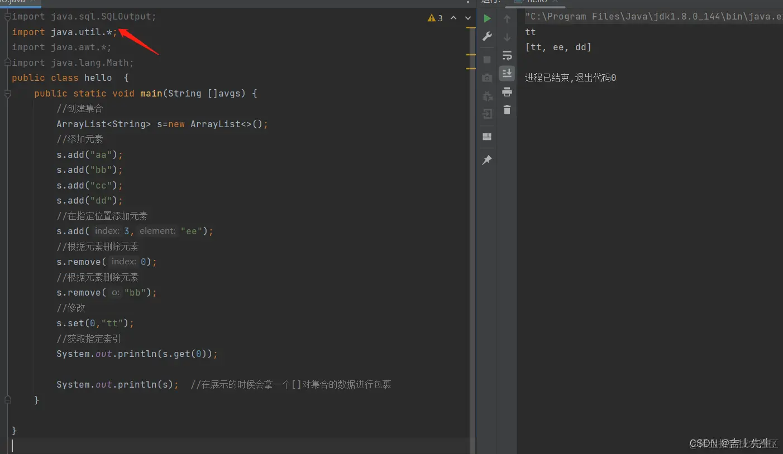Click the println(s.get(0)) statement
Screen dimensions: 783x454
point(137,354)
